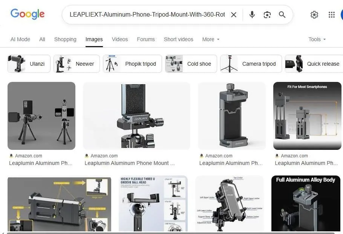This screenshot has height=234, width=343.
Task: Filter results with the Ulanzi chip
Action: (28, 63)
